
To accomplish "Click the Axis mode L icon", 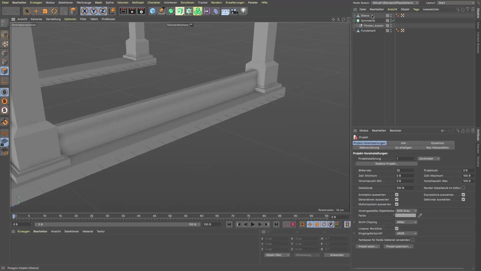I will click(5, 81).
